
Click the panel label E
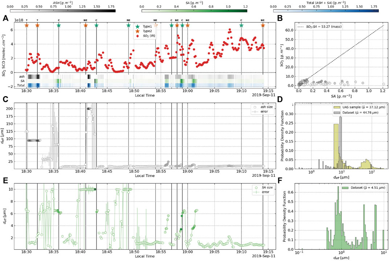[5, 180]
